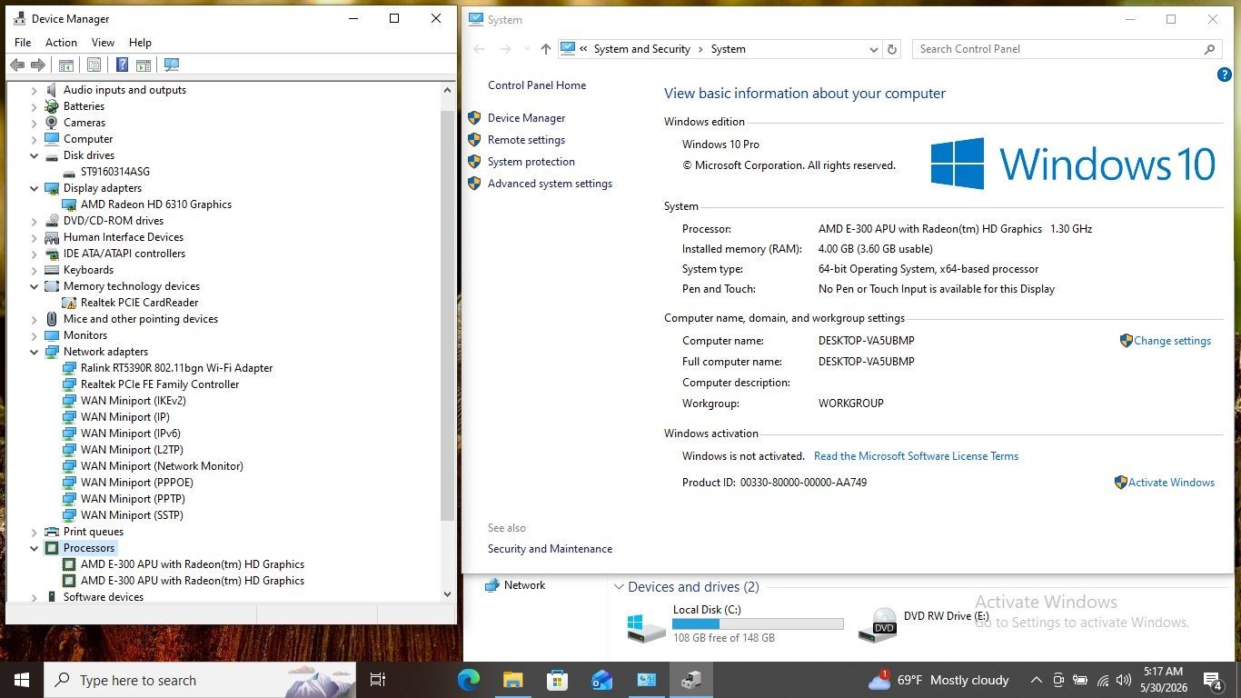Click Device Manager scrollbar down arrow
This screenshot has height=698, width=1241.
tap(447, 593)
